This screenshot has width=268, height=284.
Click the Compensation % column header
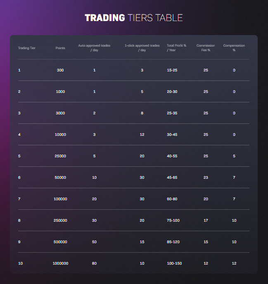pyautogui.click(x=234, y=48)
